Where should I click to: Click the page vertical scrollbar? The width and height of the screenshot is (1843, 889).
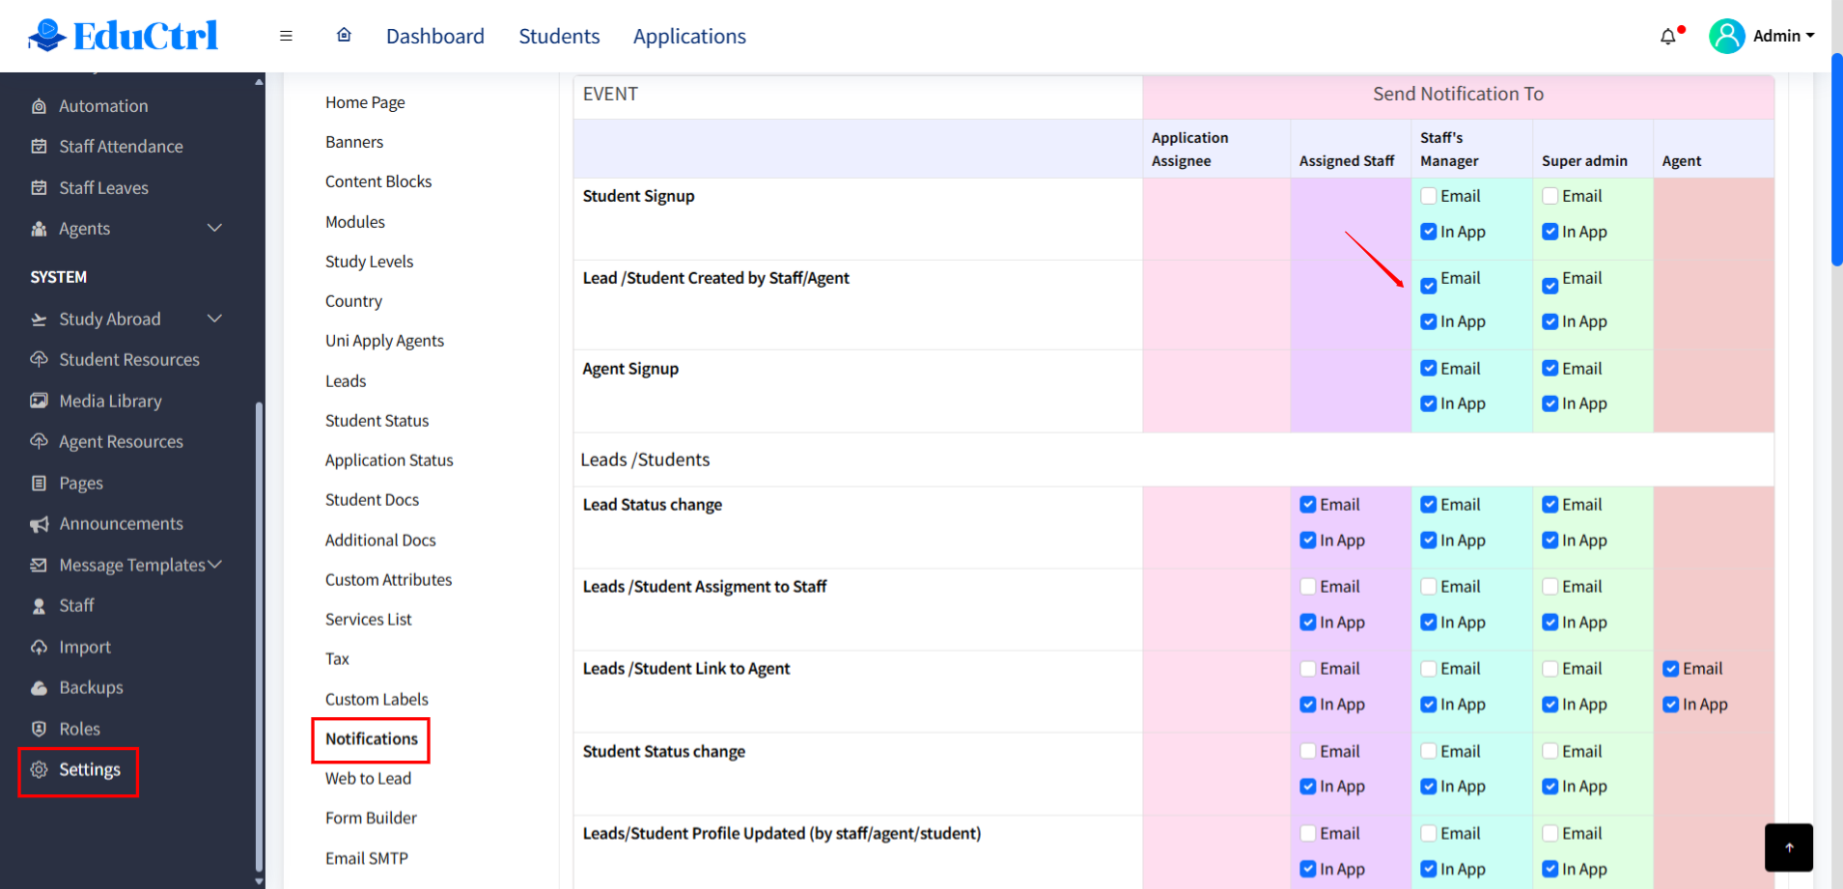coord(1836,159)
